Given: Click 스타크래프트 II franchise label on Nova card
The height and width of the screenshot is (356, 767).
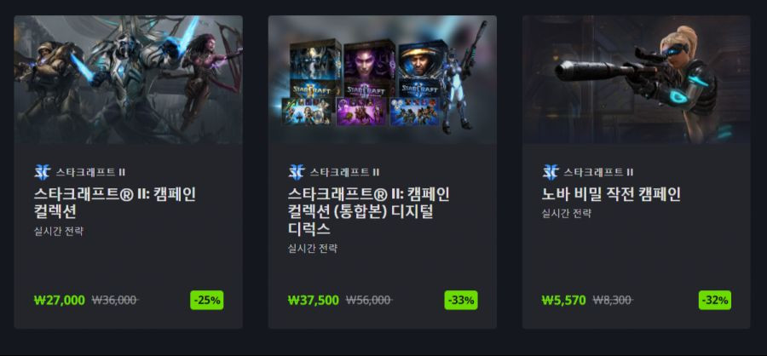Looking at the screenshot, I should pyautogui.click(x=599, y=172).
